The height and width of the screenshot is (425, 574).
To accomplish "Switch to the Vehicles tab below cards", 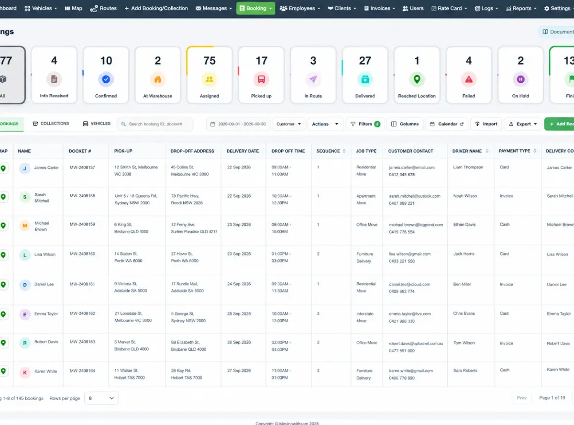I will [97, 123].
